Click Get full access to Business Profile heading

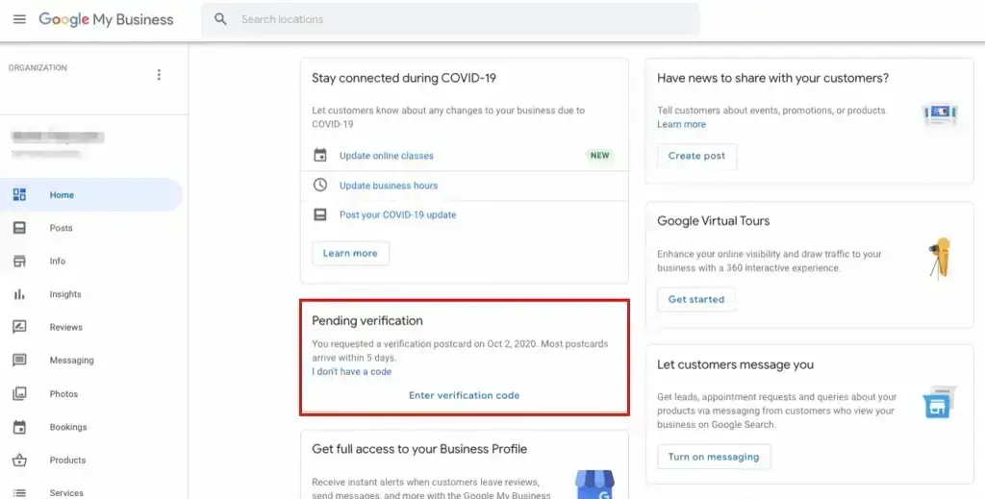pyautogui.click(x=419, y=449)
